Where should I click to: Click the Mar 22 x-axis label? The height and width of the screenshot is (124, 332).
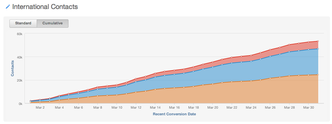coord(232,108)
